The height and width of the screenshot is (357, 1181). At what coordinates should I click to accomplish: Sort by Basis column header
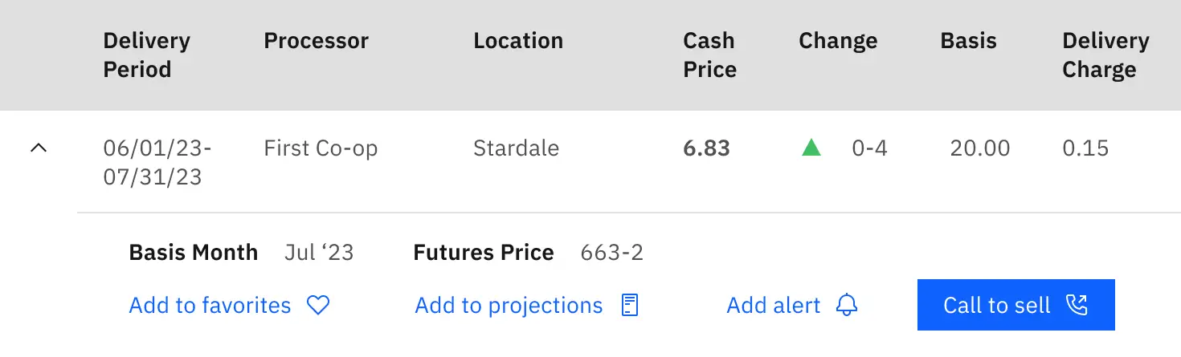[x=969, y=41]
